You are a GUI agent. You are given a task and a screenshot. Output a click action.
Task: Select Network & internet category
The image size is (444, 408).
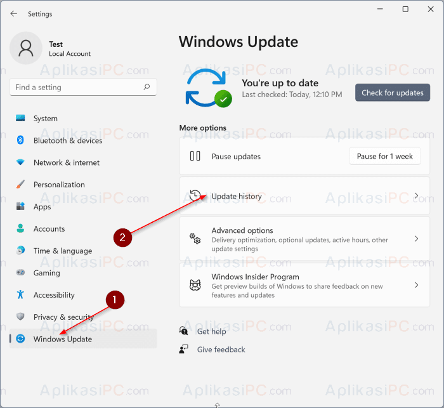pos(67,162)
